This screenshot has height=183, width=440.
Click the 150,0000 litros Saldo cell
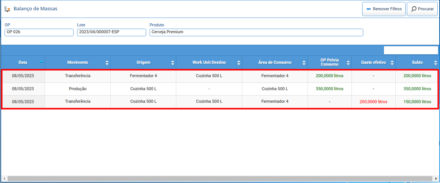pos(417,102)
